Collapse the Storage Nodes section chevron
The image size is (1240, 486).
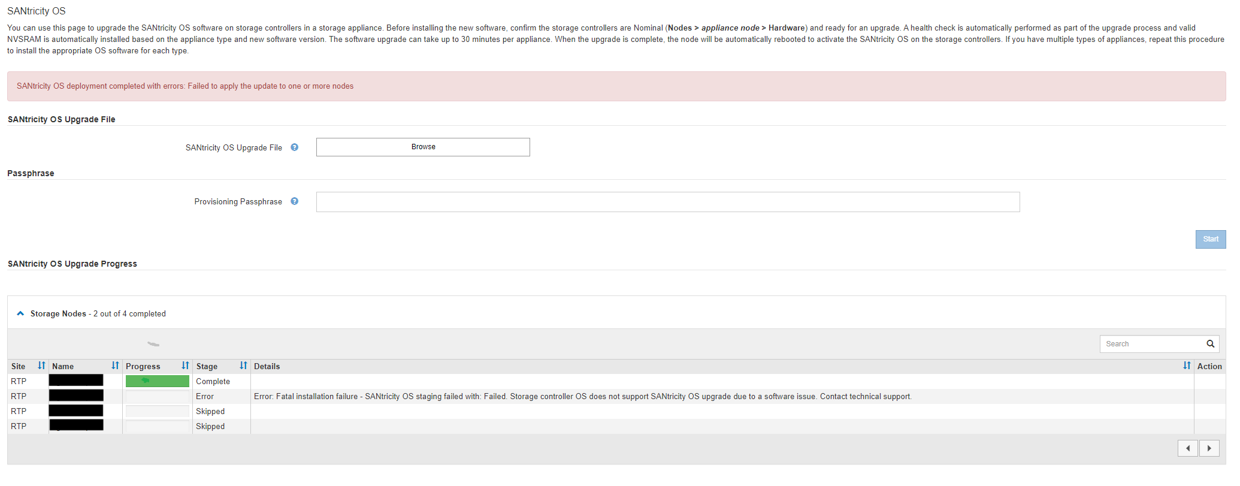[x=20, y=313]
